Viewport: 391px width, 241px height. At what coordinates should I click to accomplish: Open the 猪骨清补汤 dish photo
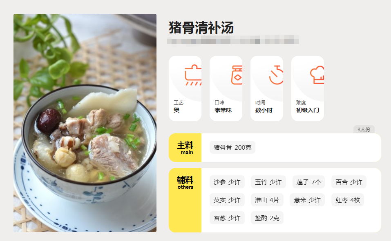pyautogui.click(x=85, y=123)
